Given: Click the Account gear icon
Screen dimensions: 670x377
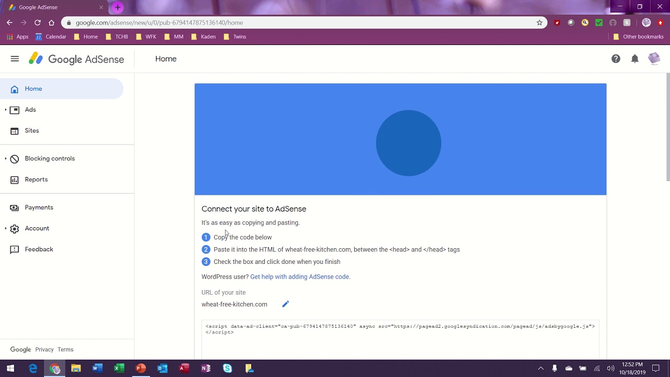Looking at the screenshot, I should point(15,229).
